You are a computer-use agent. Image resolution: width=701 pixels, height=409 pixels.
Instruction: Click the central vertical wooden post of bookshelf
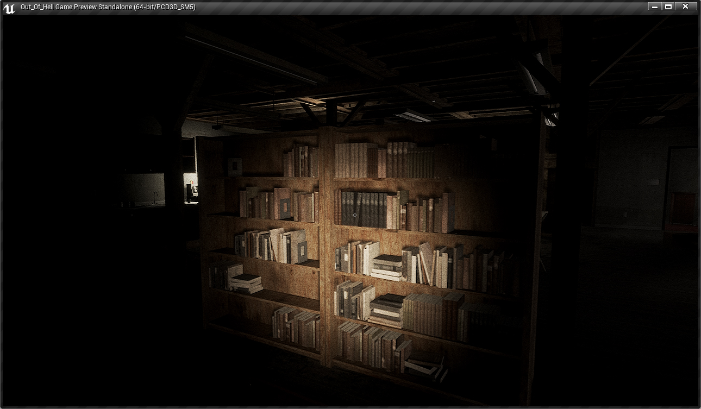[x=326, y=244]
